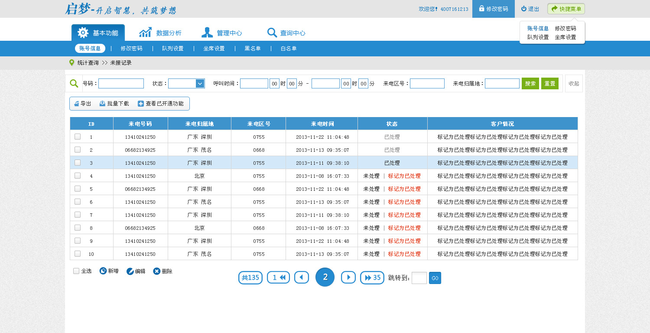Click the power icon beside 退出
This screenshot has width=650, height=333.
[x=523, y=9]
